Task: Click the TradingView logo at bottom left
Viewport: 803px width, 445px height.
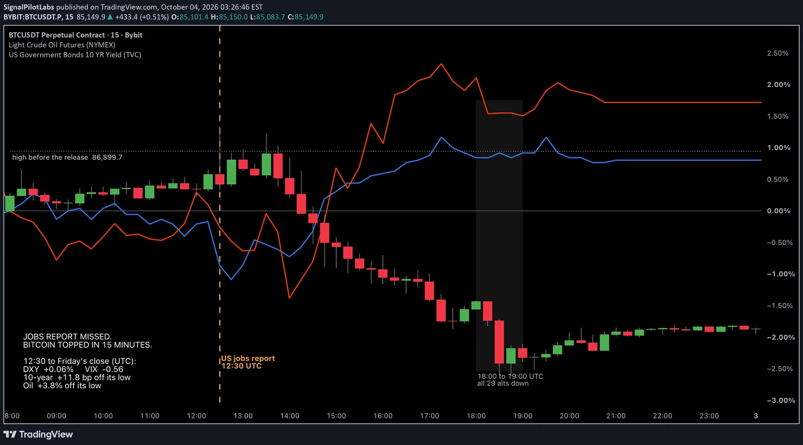Action: click(38, 434)
